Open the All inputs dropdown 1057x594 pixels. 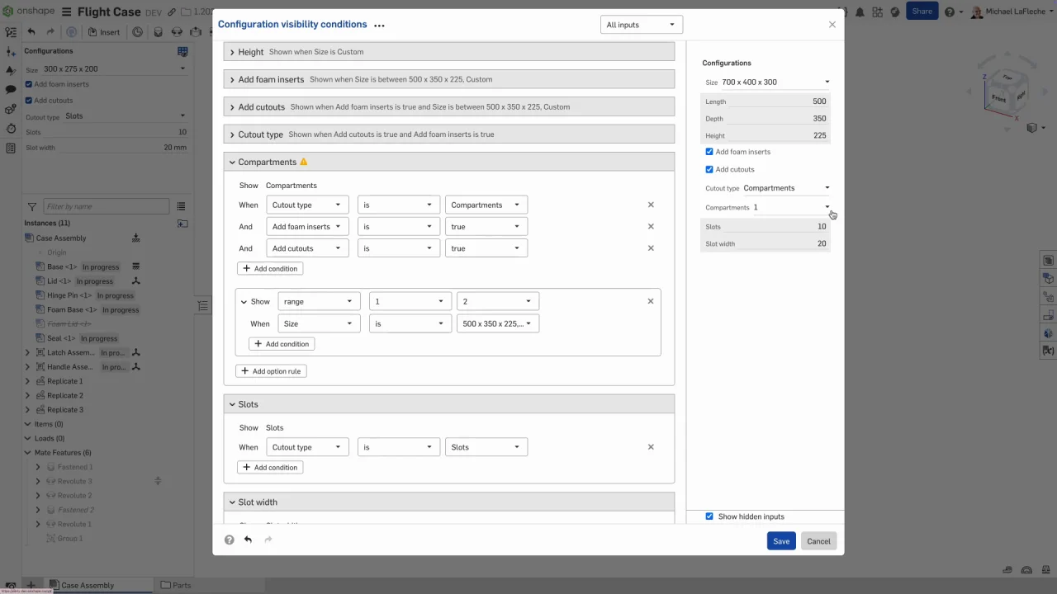[x=641, y=25]
